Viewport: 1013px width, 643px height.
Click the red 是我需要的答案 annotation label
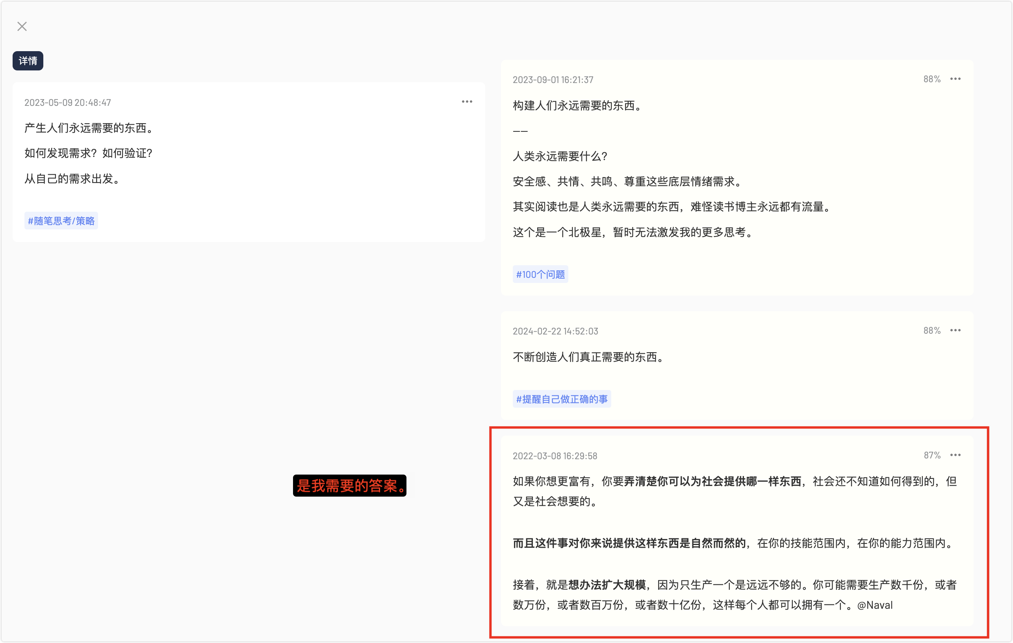[x=350, y=486]
